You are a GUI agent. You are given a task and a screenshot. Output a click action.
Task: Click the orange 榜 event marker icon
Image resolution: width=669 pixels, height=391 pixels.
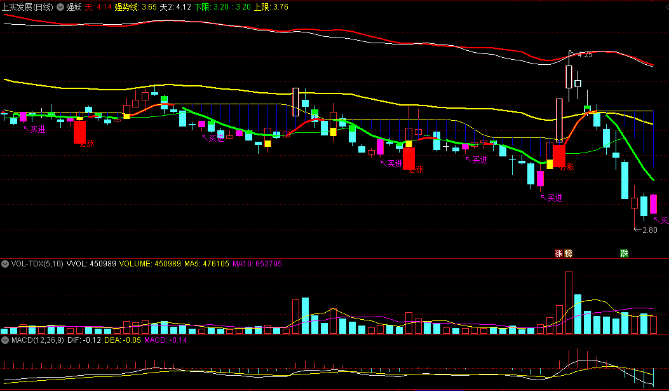pos(568,254)
